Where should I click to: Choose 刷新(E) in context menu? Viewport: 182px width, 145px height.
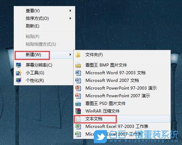click(44, 26)
